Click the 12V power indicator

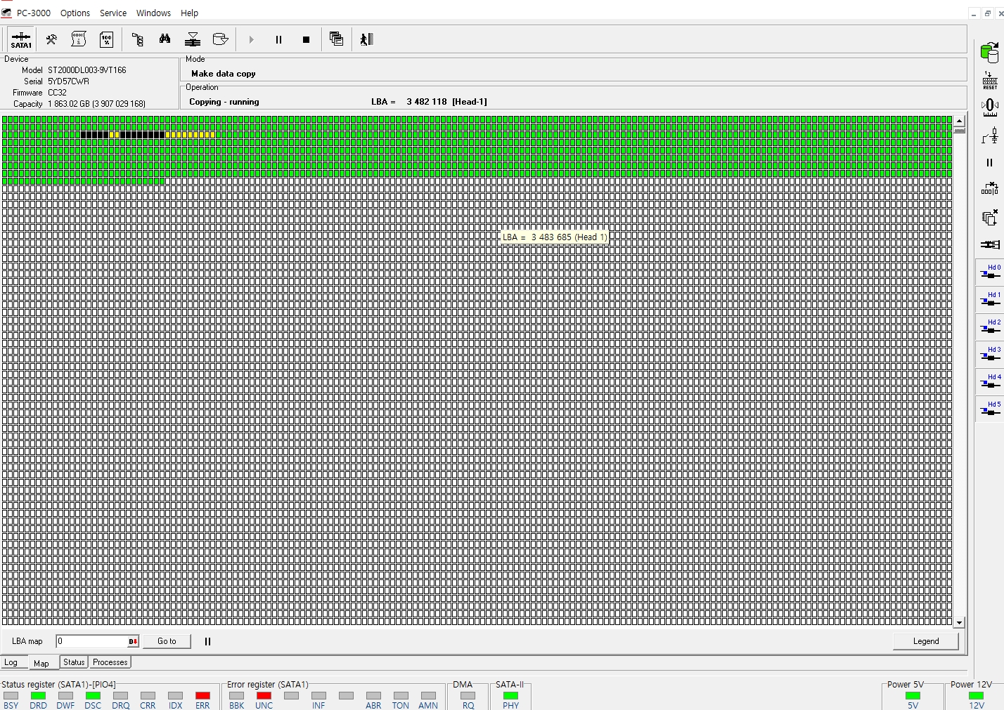pos(977,696)
